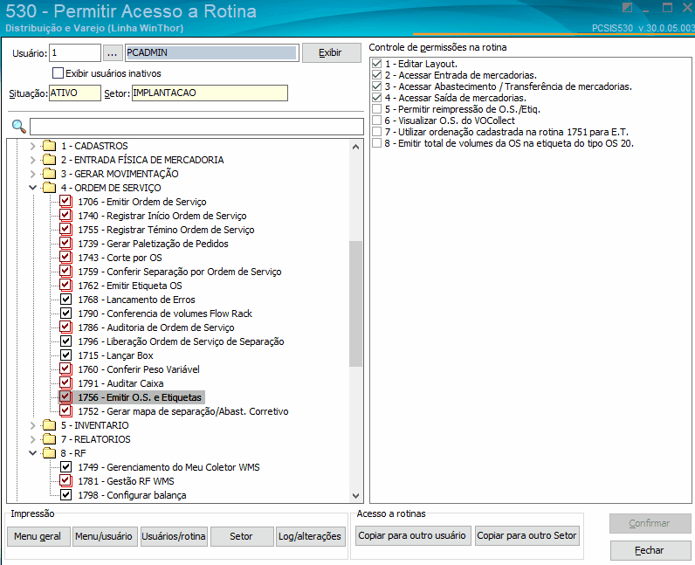The image size is (695, 565).
Task: Toggle checkbox for 1739 - Gerar Paletização de Pedidos
Action: 65,244
